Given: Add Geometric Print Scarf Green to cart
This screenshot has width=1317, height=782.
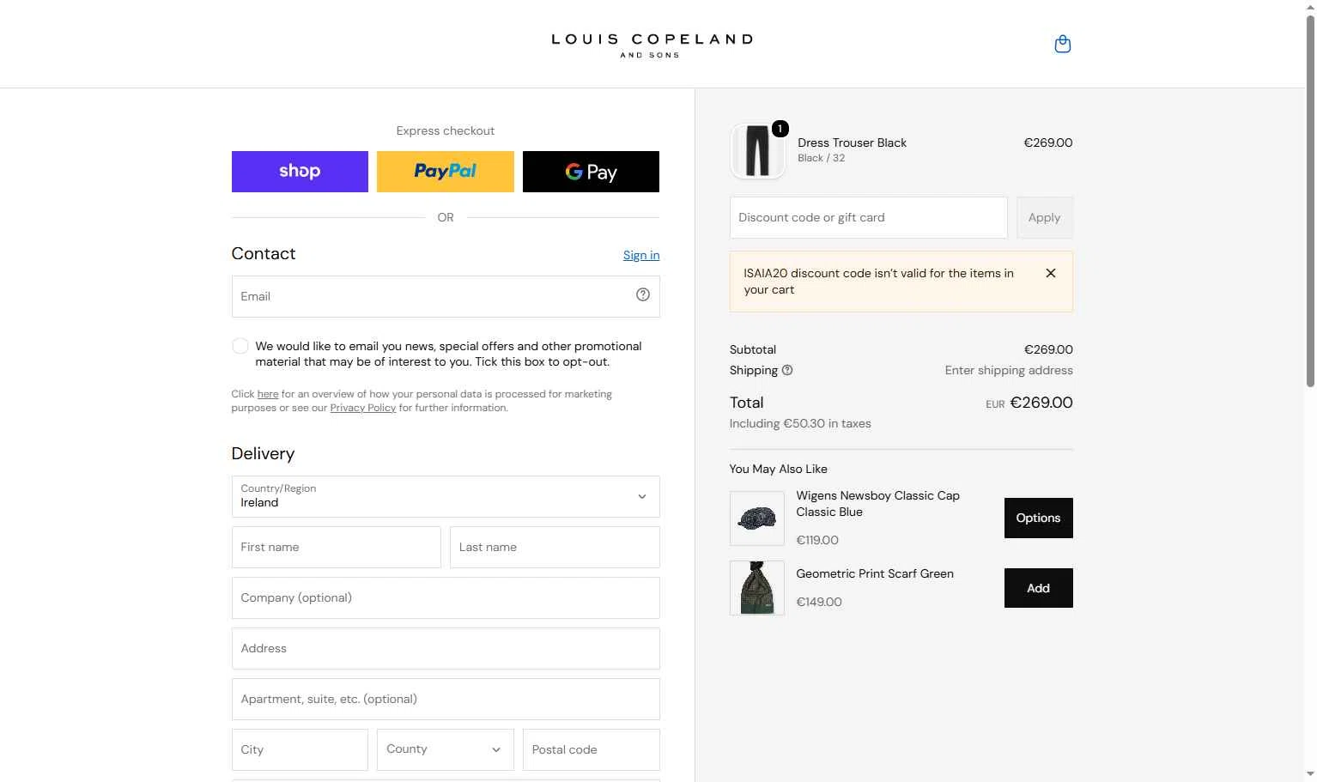Looking at the screenshot, I should point(1038,588).
